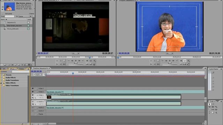Set Out point in the Source monitor
Screen dimensions: 223x125
pyautogui.click(x=61, y=61)
